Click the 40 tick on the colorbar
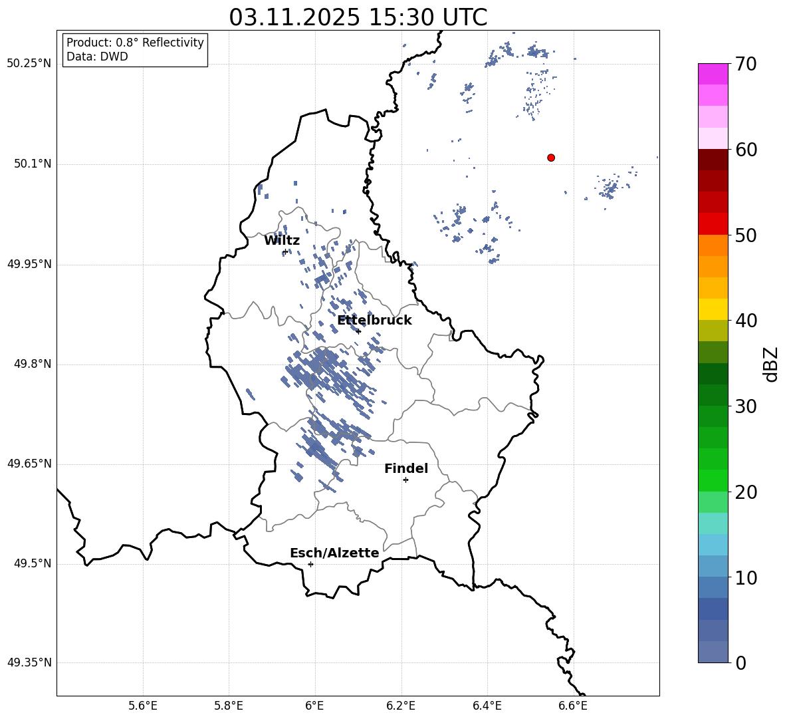 coord(746,321)
